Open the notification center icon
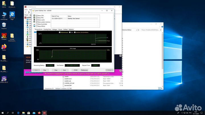This screenshot has height=115, width=205. pyautogui.click(x=202, y=113)
